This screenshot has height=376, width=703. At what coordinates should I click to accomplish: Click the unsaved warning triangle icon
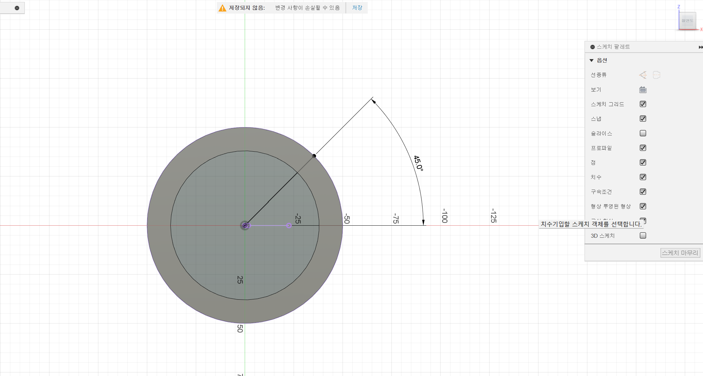(222, 8)
